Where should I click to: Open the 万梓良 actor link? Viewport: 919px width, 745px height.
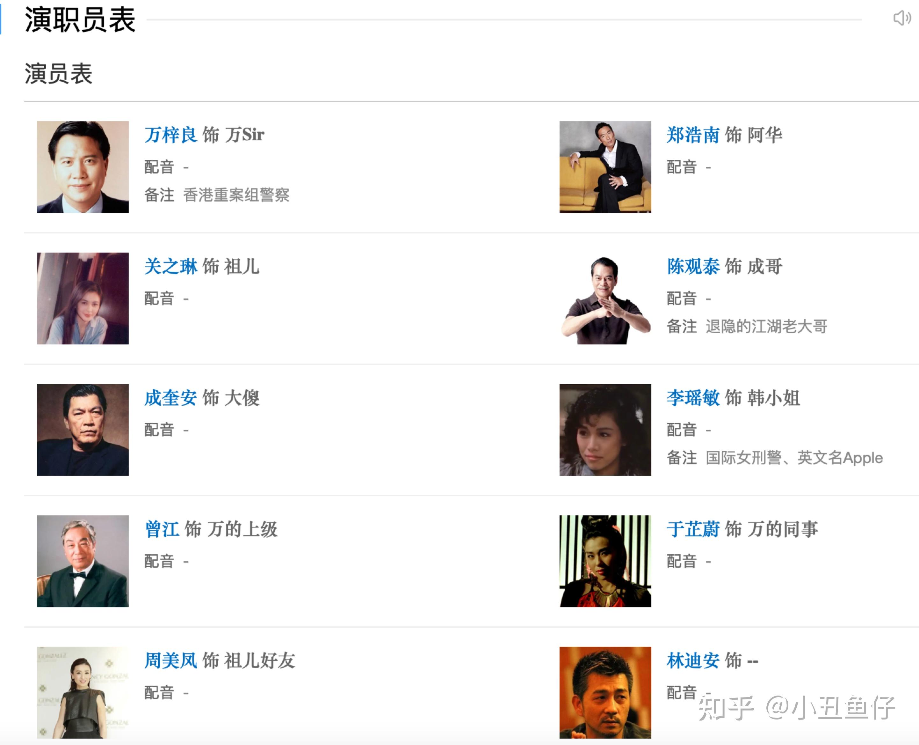click(170, 135)
